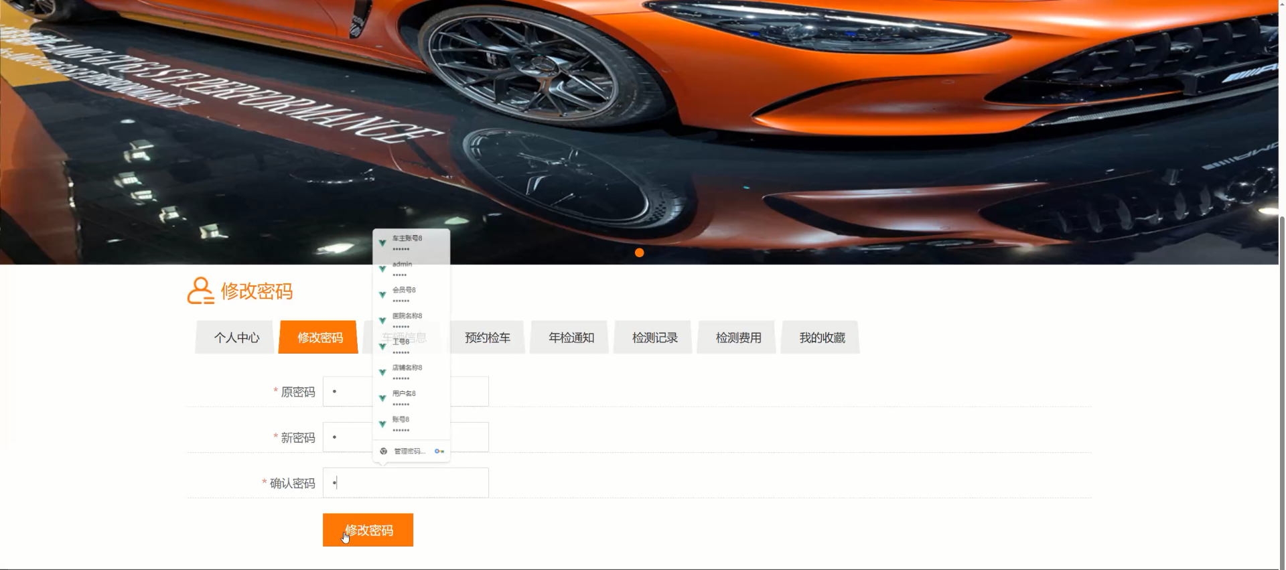
Task: Click the 原密码 field label
Action: click(x=298, y=392)
